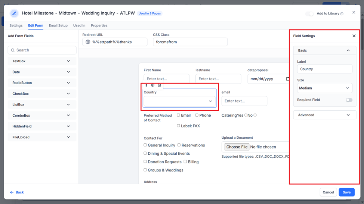
Task: Check the Billing checkbox
Action: 185,161
